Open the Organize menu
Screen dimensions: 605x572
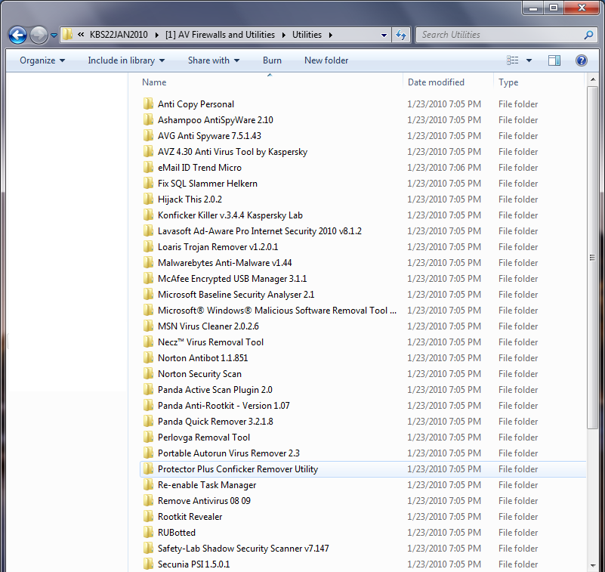42,60
